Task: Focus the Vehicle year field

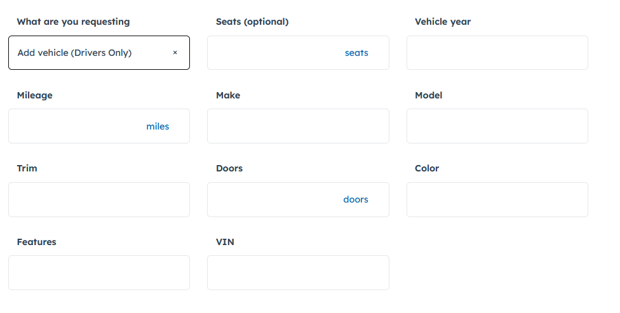Action: coord(497,53)
